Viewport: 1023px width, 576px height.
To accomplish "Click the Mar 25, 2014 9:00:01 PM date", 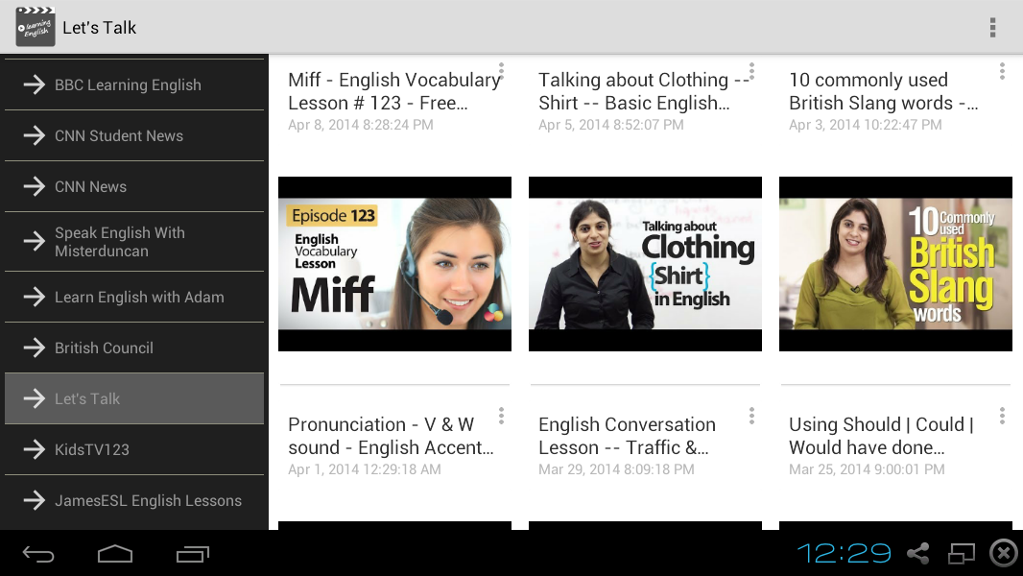I will pos(868,469).
